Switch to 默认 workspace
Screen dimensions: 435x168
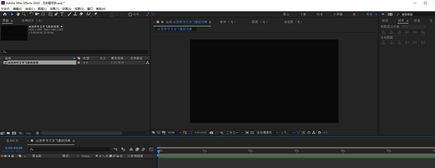pyautogui.click(x=286, y=14)
